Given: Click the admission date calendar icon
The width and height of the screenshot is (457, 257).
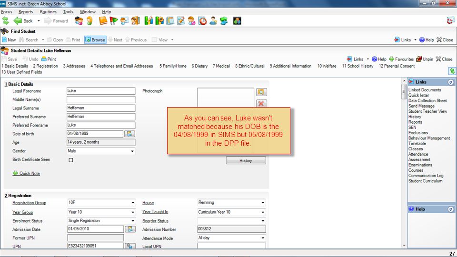Looking at the screenshot, I should coord(130,229).
